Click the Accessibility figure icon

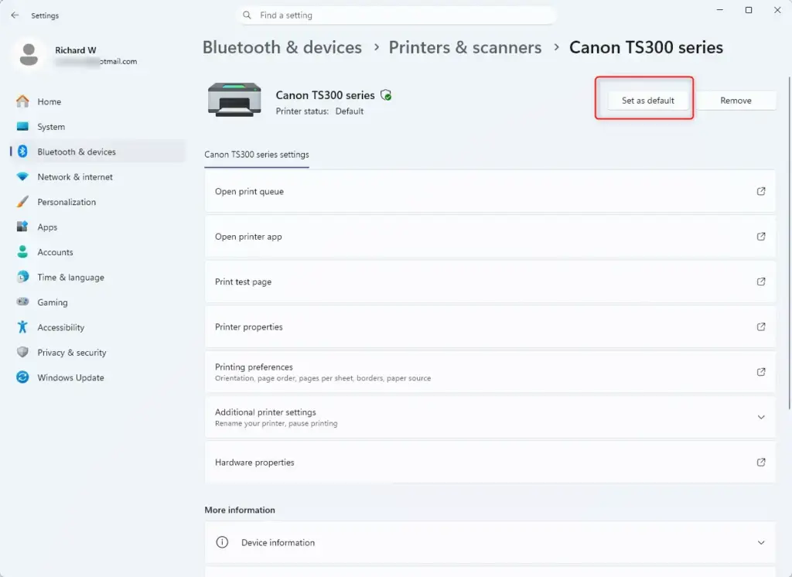pos(22,327)
